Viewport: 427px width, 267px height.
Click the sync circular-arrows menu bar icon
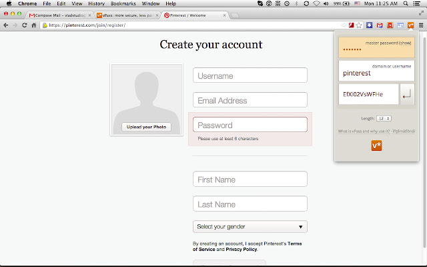(x=306, y=3)
